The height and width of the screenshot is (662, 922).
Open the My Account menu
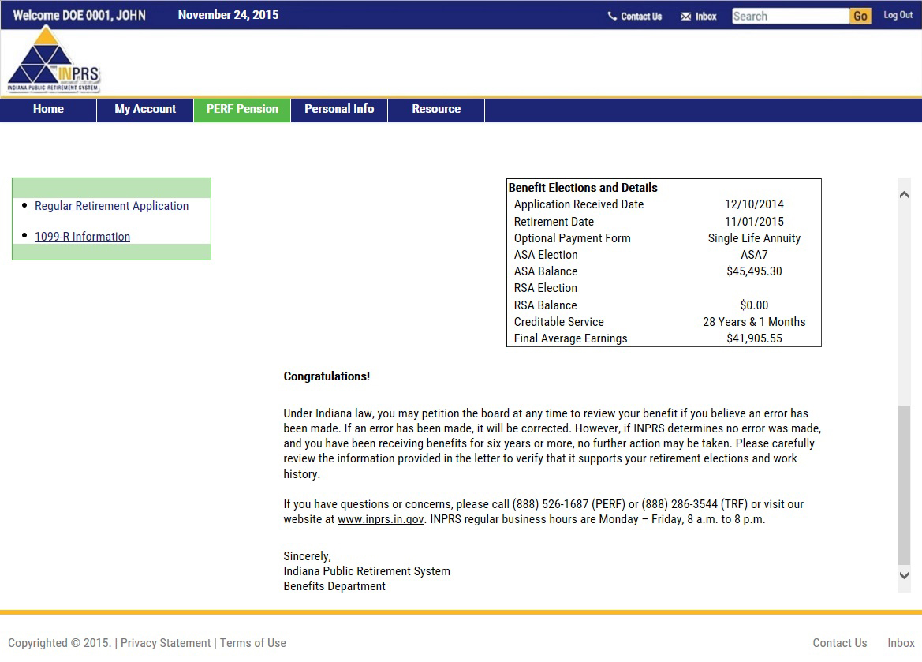(x=145, y=109)
